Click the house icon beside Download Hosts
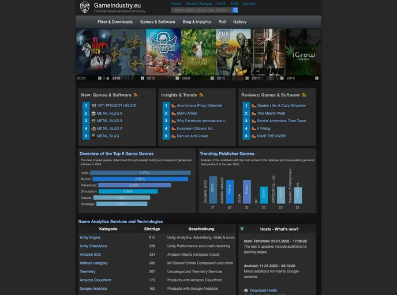 [x=246, y=290]
